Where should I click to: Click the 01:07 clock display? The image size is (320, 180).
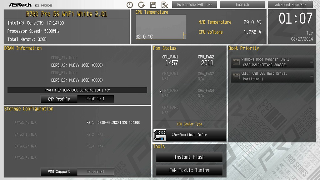(x=296, y=18)
